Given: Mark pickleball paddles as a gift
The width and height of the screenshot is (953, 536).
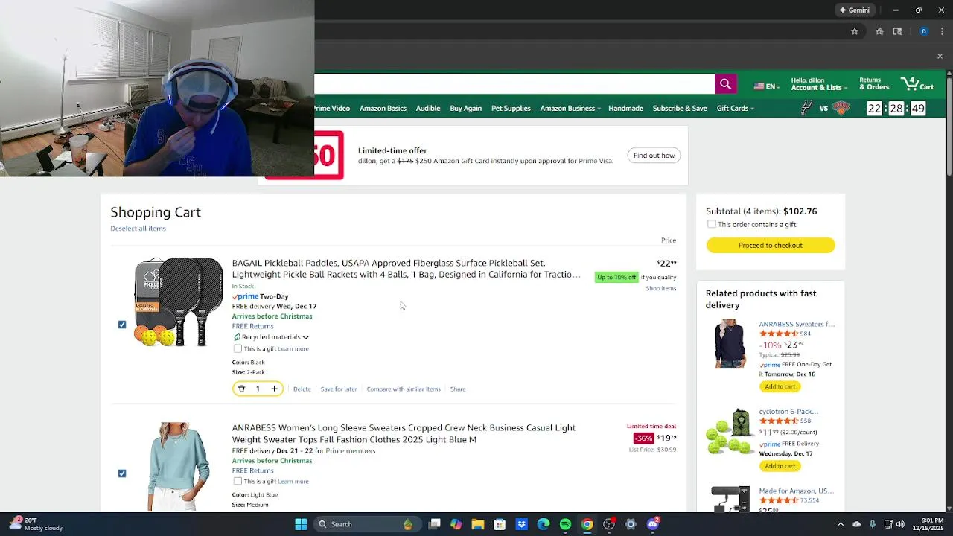Looking at the screenshot, I should (x=238, y=348).
